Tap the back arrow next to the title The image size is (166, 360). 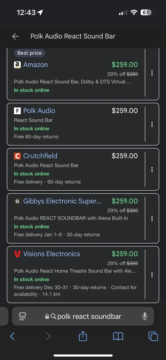click(15, 36)
